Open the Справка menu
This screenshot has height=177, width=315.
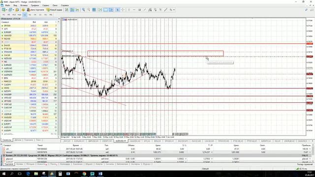click(x=64, y=5)
